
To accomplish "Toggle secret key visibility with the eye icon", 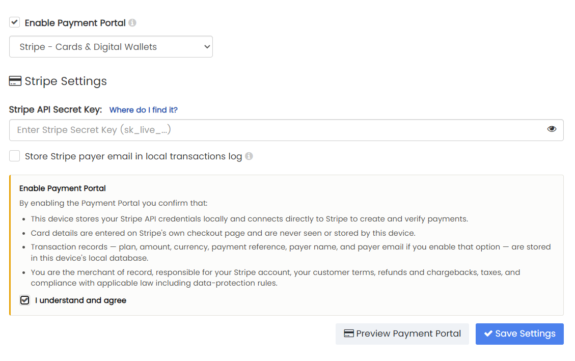I will (552, 129).
